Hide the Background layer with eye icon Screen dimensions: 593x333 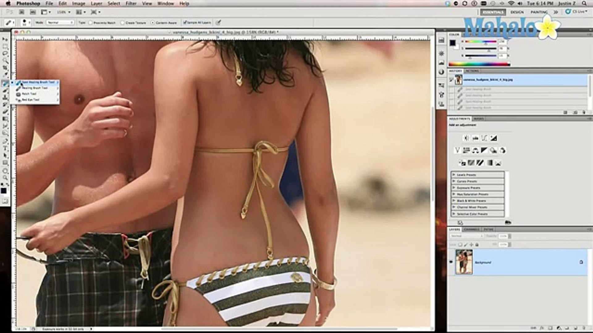451,262
